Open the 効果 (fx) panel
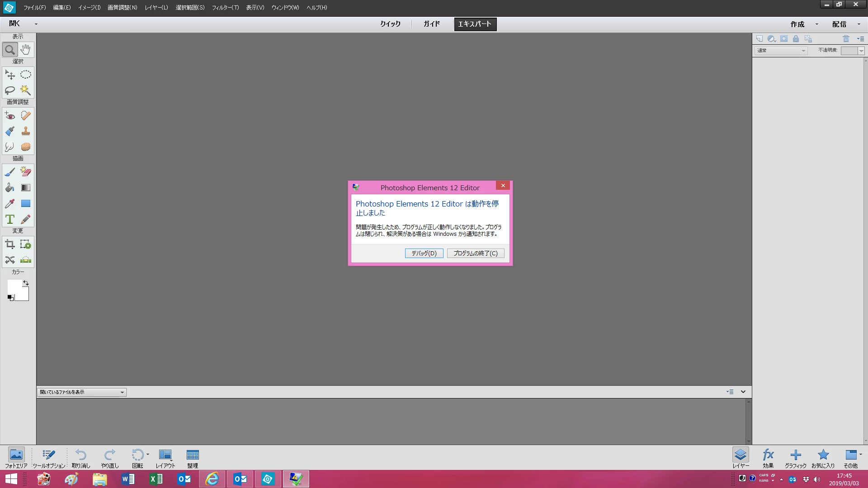Screen dimensions: 868x488 (768, 458)
